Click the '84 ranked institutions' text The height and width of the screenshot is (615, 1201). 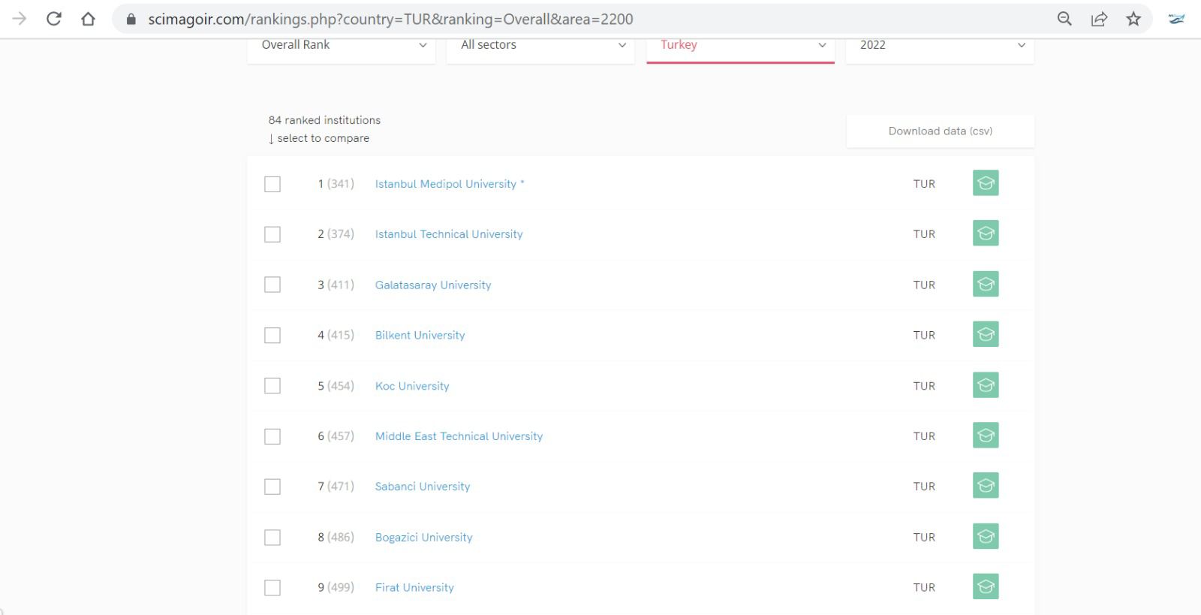coord(324,120)
